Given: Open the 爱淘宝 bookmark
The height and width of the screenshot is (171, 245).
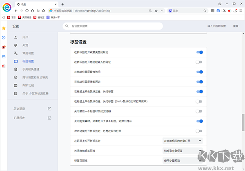Looking at the screenshot, I should pyautogui.click(x=39, y=17).
